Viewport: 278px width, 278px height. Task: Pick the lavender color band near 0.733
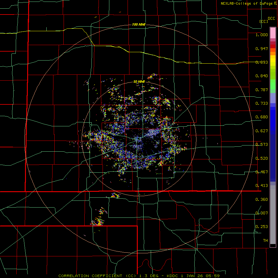point(273,98)
